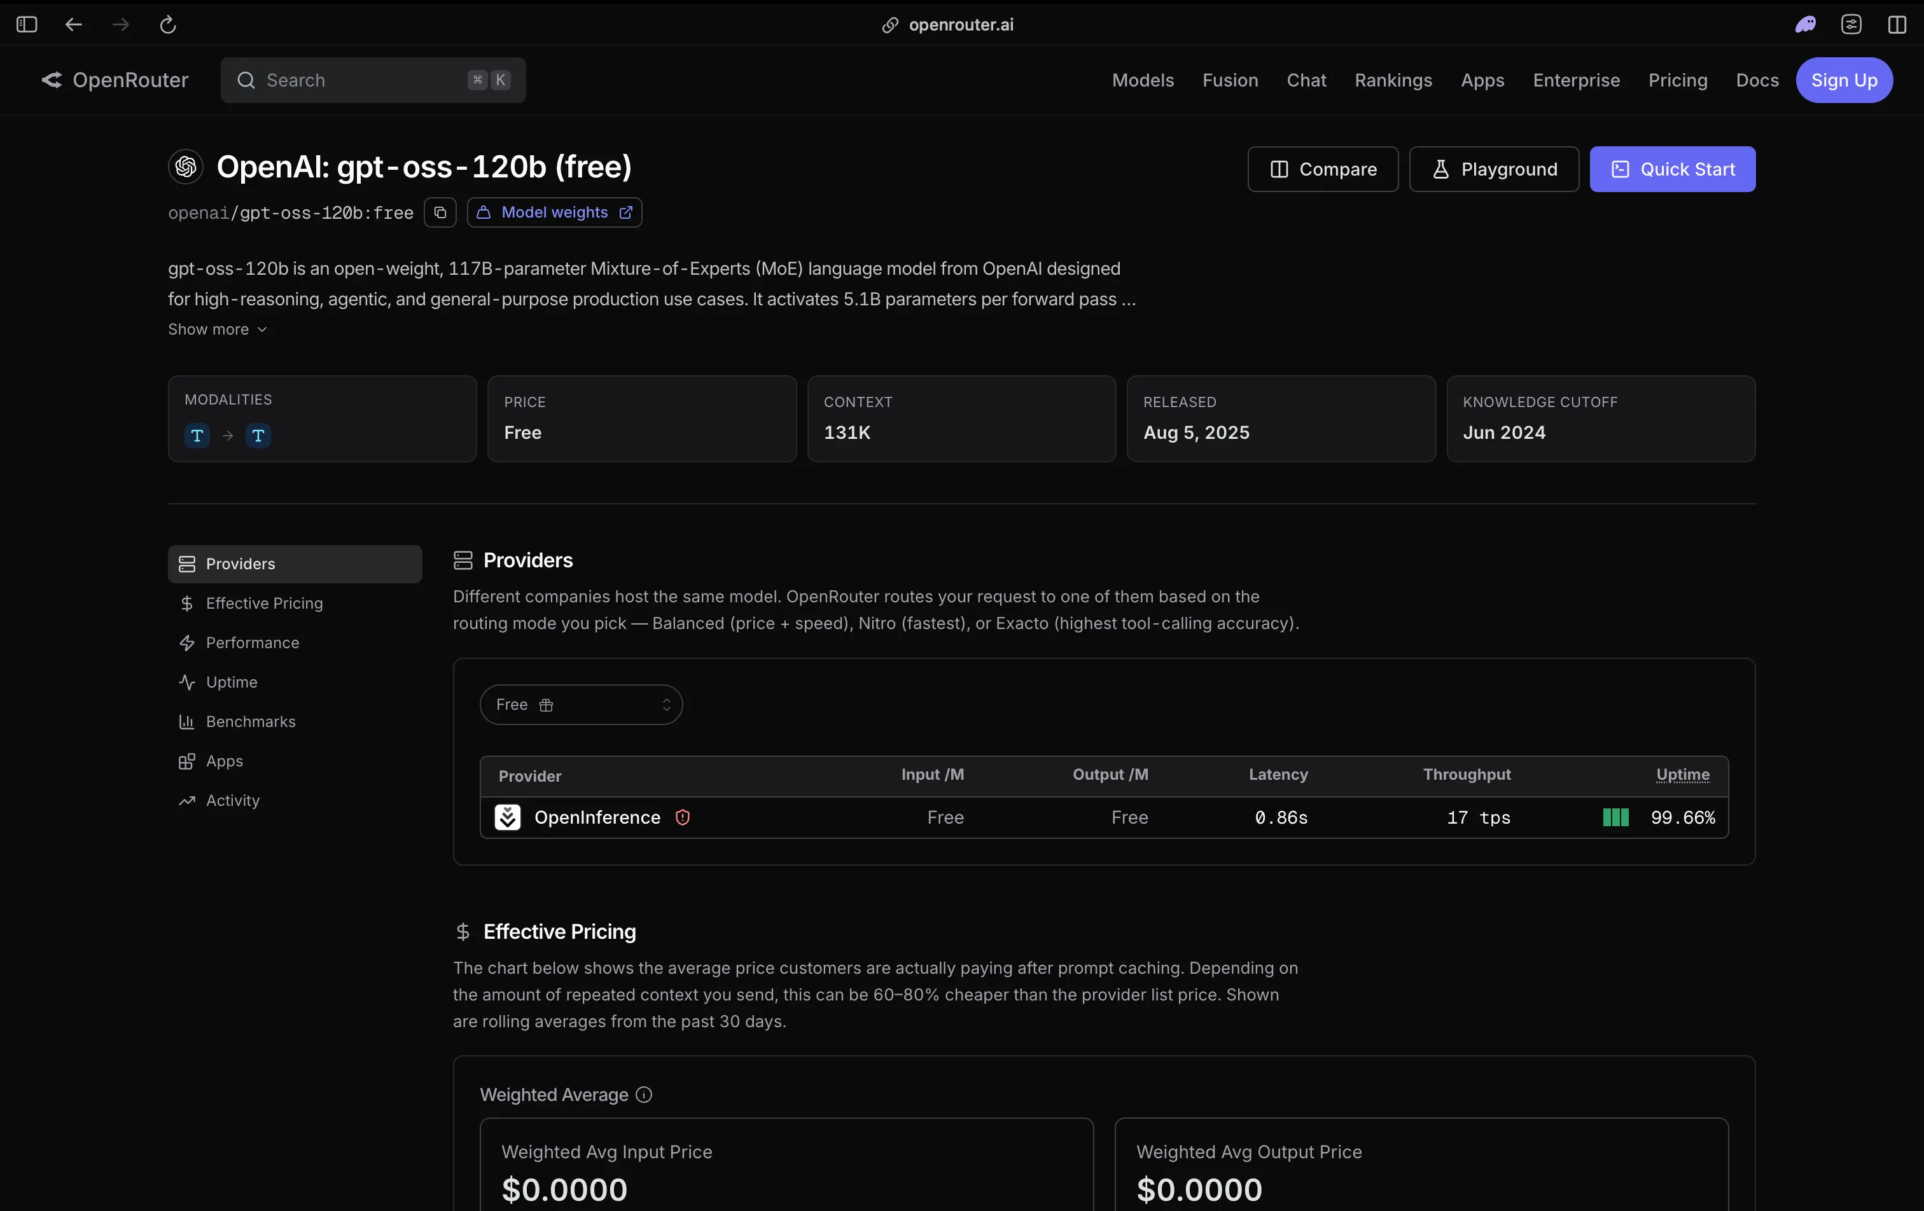Toggle the browser sidebar icon

click(x=26, y=25)
